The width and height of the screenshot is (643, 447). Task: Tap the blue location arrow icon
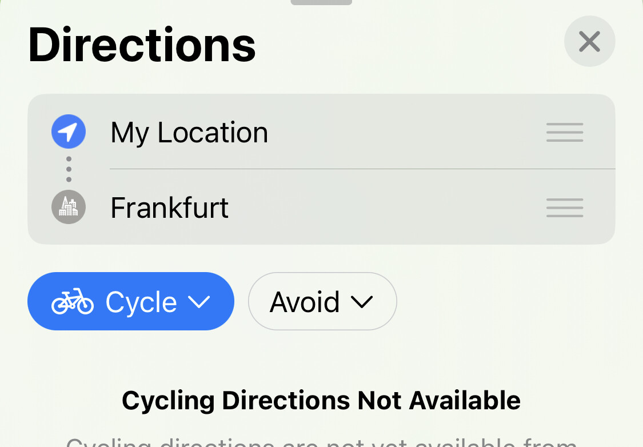(69, 132)
